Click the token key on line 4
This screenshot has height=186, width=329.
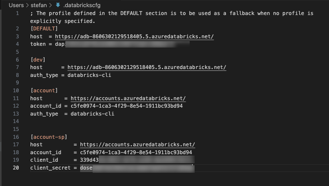[38, 44]
